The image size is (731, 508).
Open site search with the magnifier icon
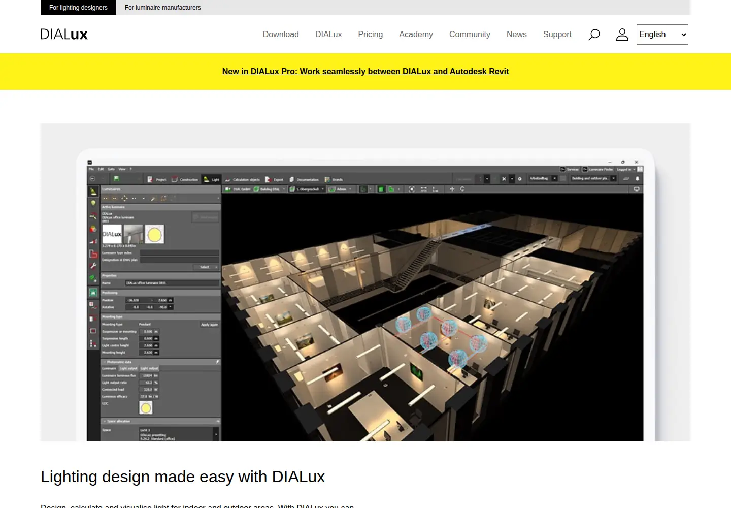pos(594,35)
